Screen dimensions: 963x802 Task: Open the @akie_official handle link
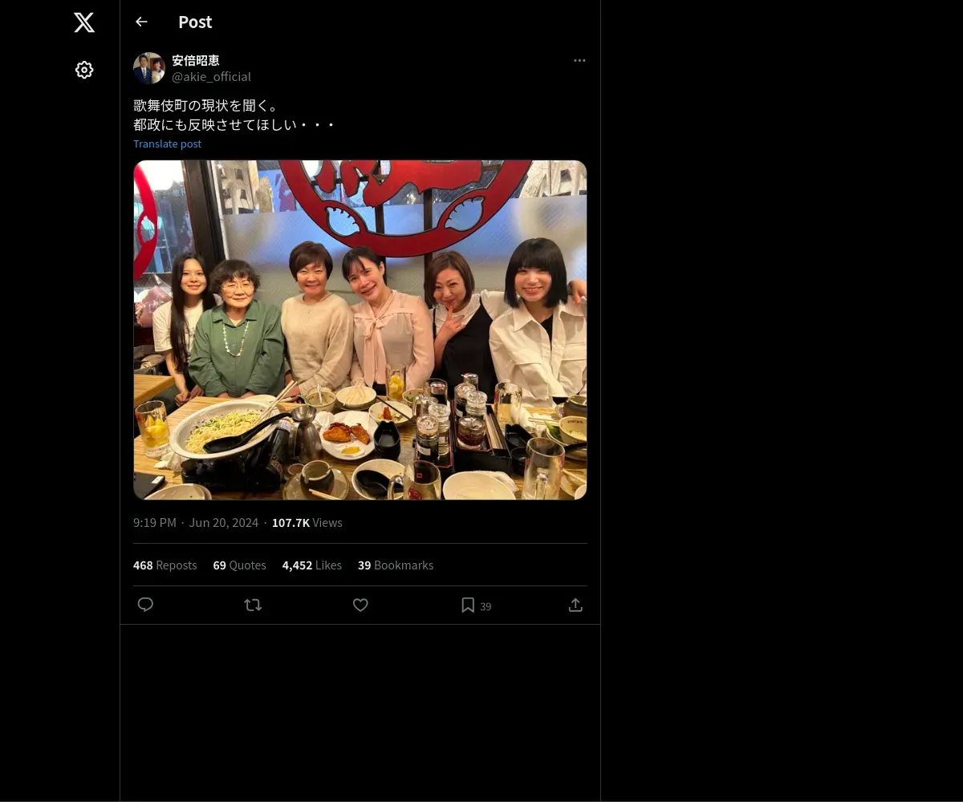[211, 76]
